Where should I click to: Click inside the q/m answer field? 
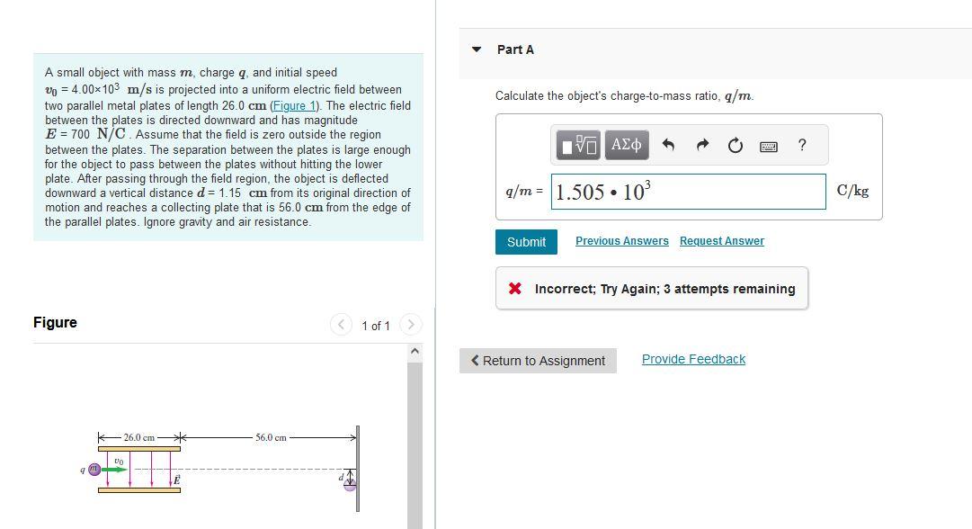pyautogui.click(x=689, y=191)
